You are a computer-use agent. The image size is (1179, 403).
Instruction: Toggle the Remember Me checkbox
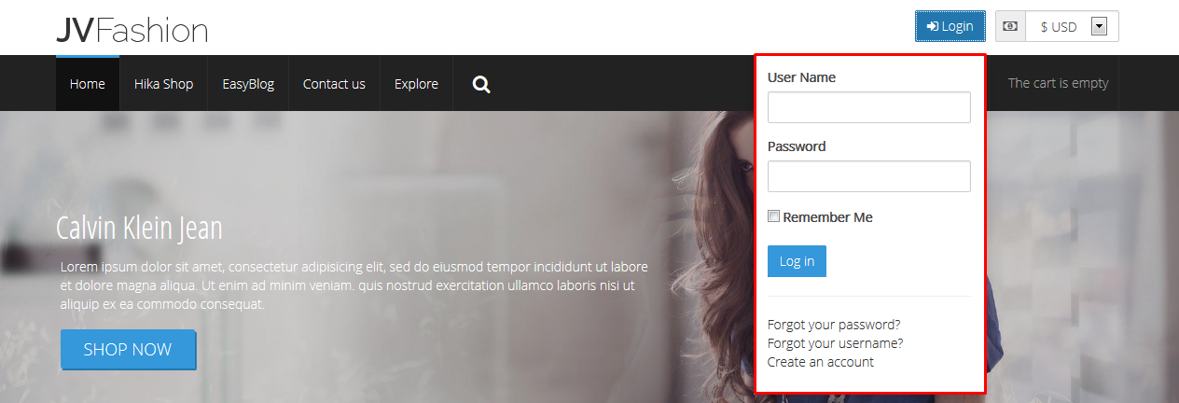click(x=773, y=216)
